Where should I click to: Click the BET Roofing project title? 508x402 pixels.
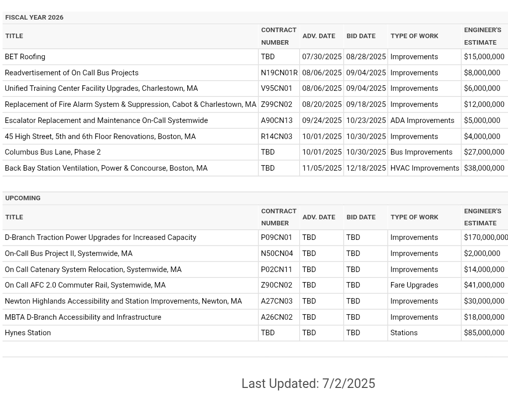point(25,57)
